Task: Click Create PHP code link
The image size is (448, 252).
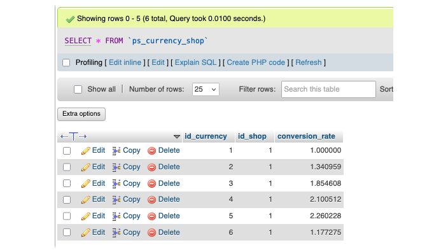Action: 256,62
